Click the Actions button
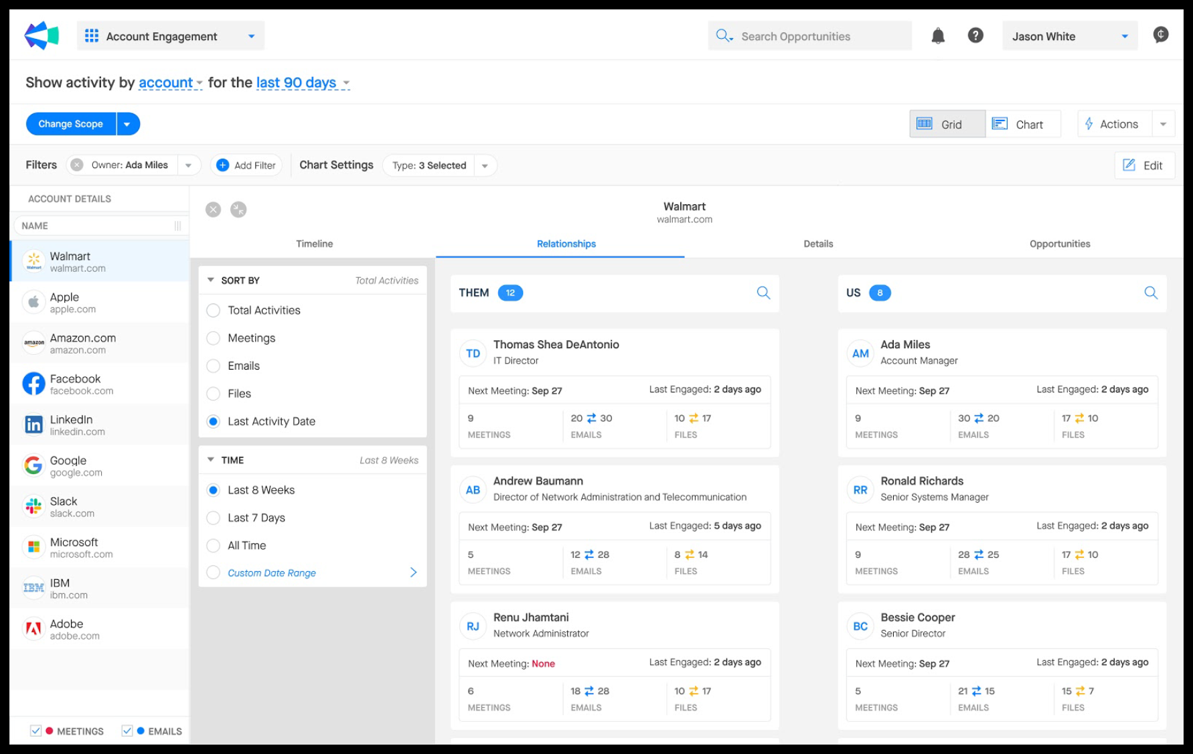Screen dimensions: 1193x754 click(1115, 124)
